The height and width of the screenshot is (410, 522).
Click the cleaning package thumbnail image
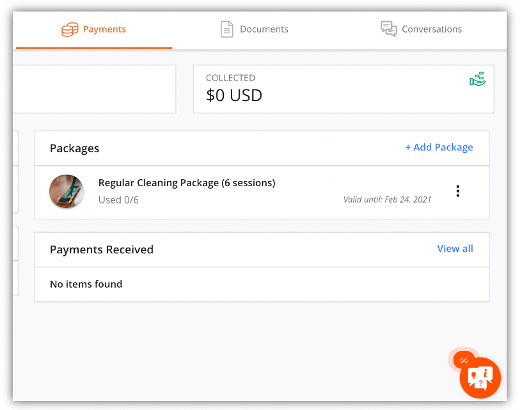pyautogui.click(x=67, y=191)
